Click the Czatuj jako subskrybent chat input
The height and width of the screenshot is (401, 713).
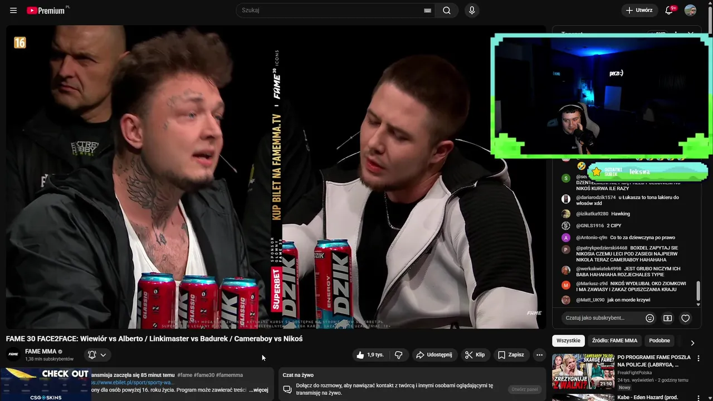click(600, 318)
